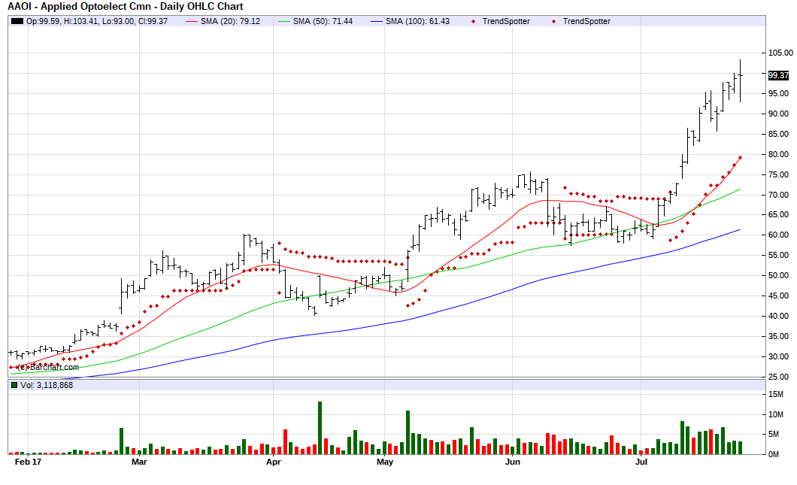This screenshot has height=485, width=797.
Task: Click the green Vol legend square
Action: (16, 386)
